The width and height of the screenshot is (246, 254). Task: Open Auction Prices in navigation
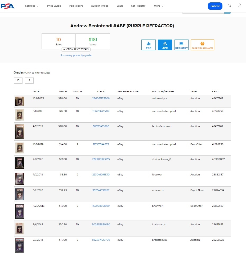point(100,6)
